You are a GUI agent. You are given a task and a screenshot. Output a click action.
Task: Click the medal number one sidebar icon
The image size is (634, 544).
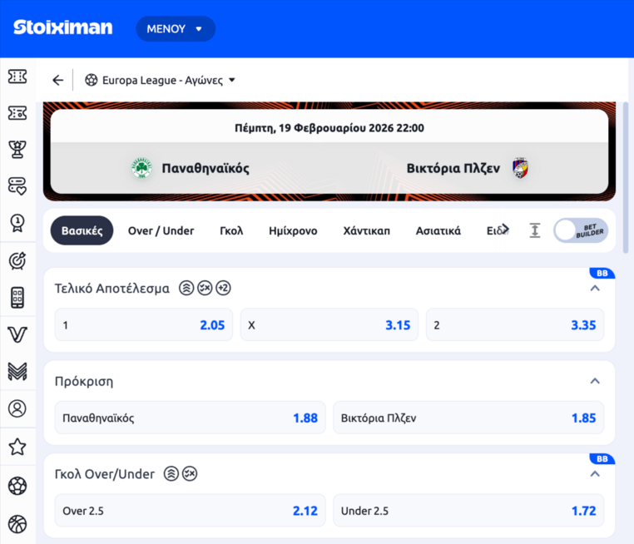pyautogui.click(x=17, y=222)
